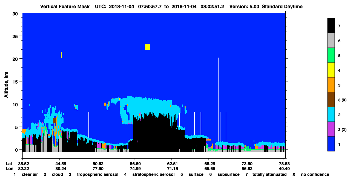Viewport: 356px width, 182px height.
Task: Click the blue clear air legend swatch
Action: tap(331, 144)
